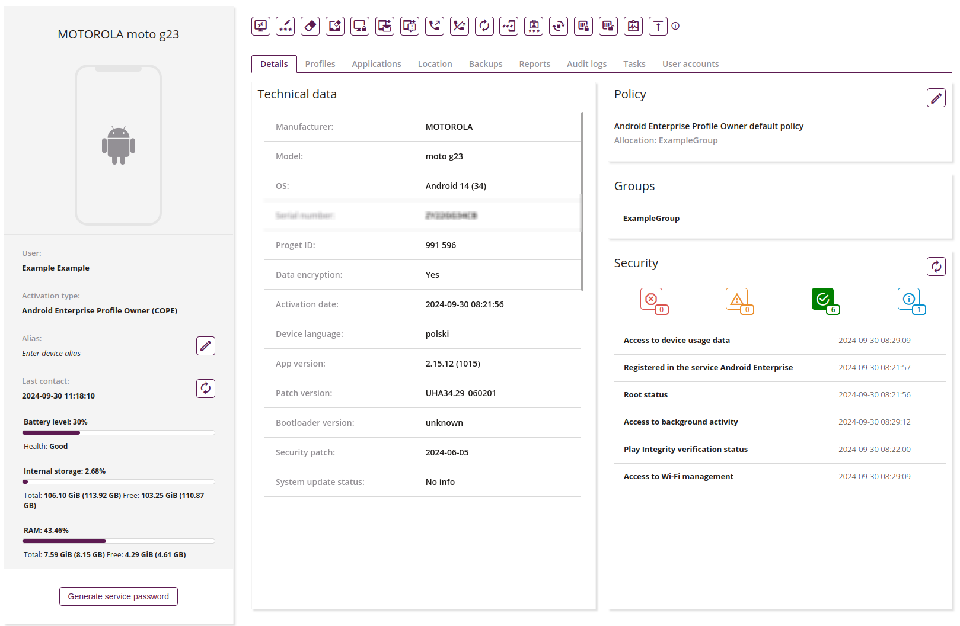Click the Technical data scrollbar
The width and height of the screenshot is (960, 626).
(582, 201)
